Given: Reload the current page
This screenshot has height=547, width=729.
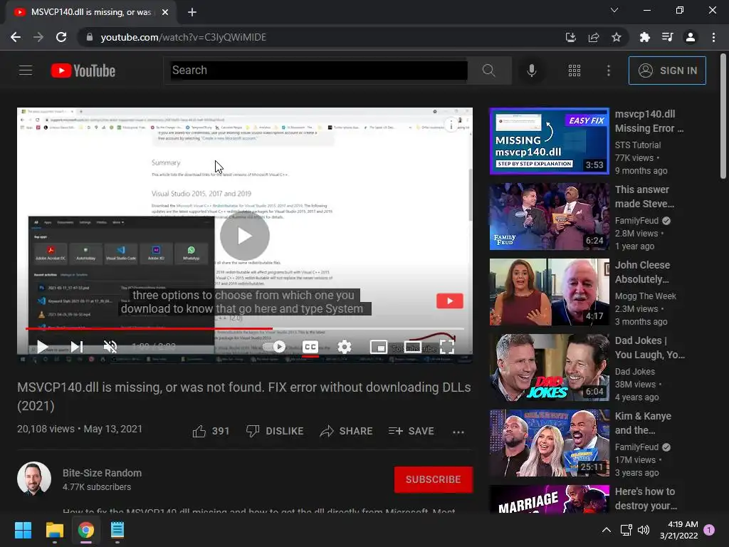Looking at the screenshot, I should (x=61, y=37).
